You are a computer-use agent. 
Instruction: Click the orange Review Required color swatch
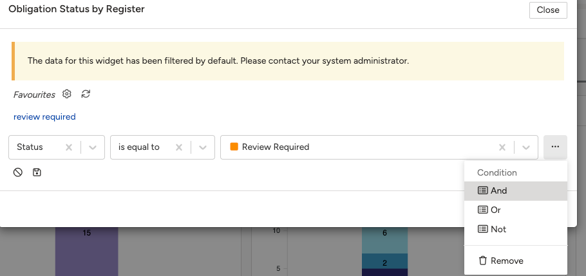(234, 147)
